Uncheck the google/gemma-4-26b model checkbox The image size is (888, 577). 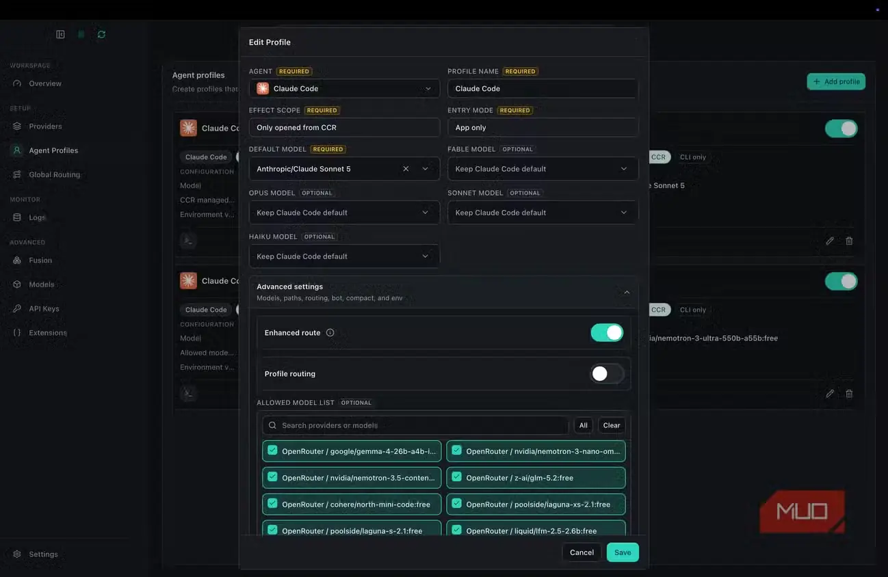point(272,451)
